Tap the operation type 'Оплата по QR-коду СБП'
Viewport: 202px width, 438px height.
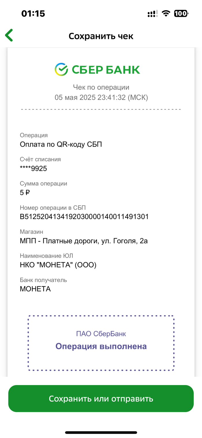click(61, 144)
